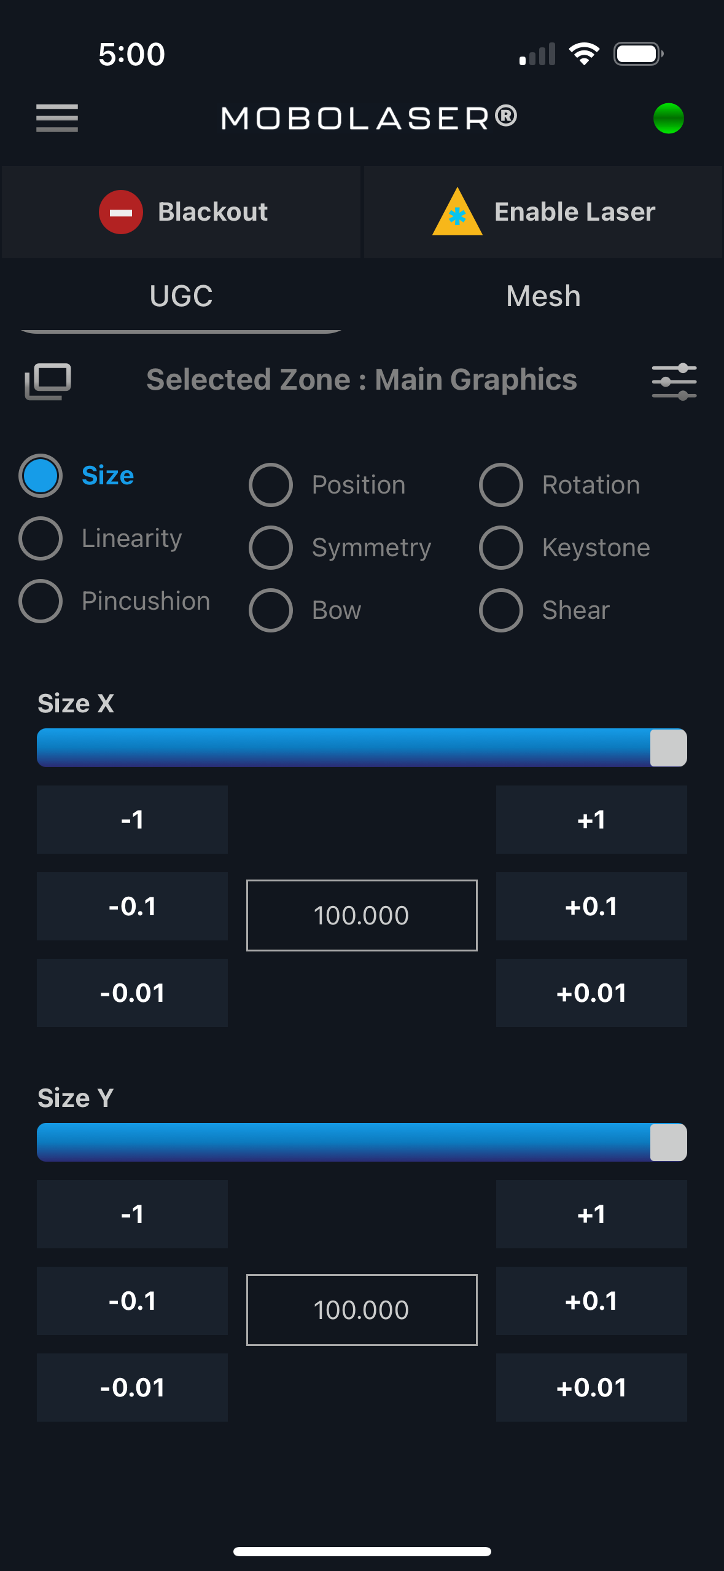Viewport: 724px width, 1571px height.
Task: Select the Position radio option
Action: click(x=271, y=485)
